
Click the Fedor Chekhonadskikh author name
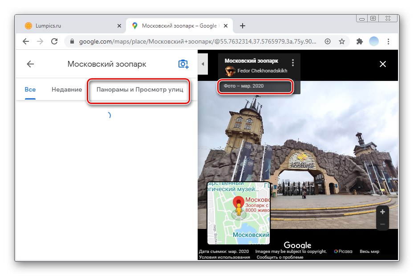[262, 71]
